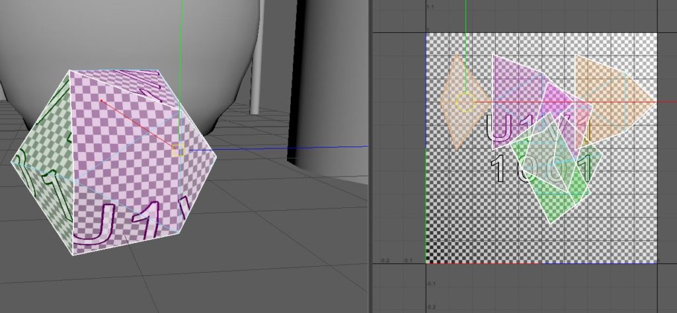677x313 pixels.
Task: Grab the blue axis line in 3D viewport
Action: [278, 148]
